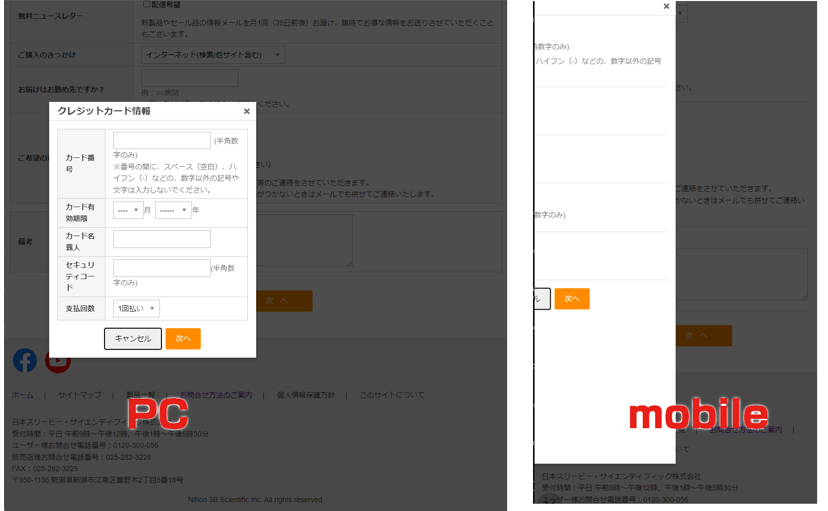The height and width of the screenshot is (511, 828).
Task: Click orange 次へ button in mobile dialog
Action: pyautogui.click(x=572, y=299)
